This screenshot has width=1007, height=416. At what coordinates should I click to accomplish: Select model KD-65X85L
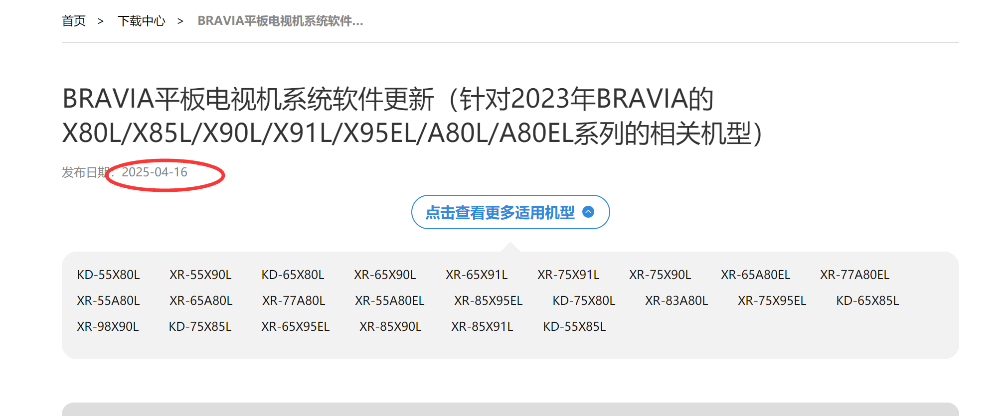(x=867, y=301)
